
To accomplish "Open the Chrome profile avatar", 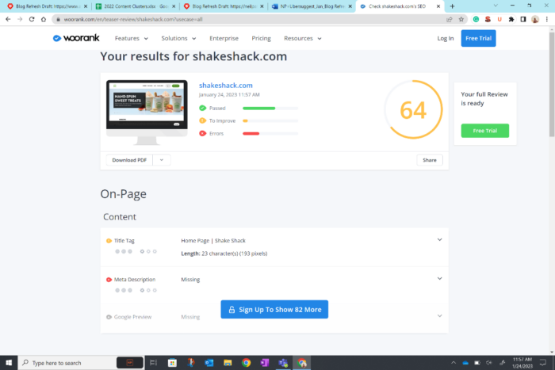I will (x=535, y=20).
